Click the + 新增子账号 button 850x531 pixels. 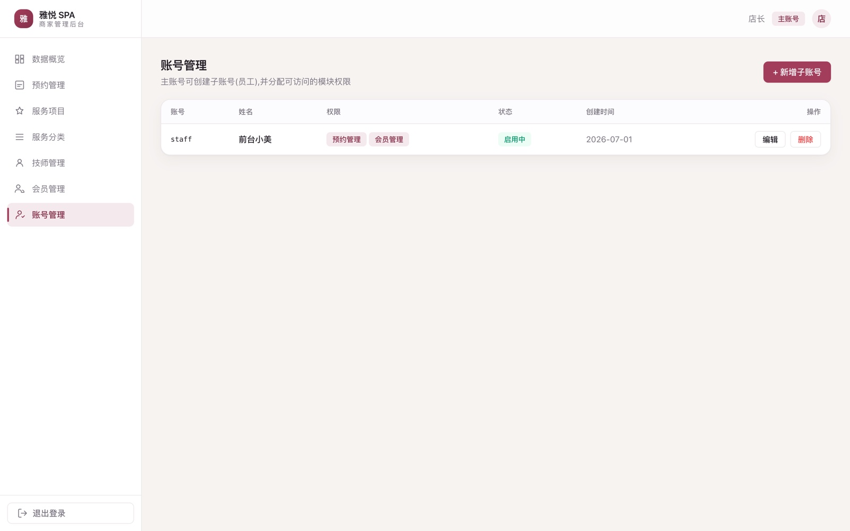click(797, 72)
